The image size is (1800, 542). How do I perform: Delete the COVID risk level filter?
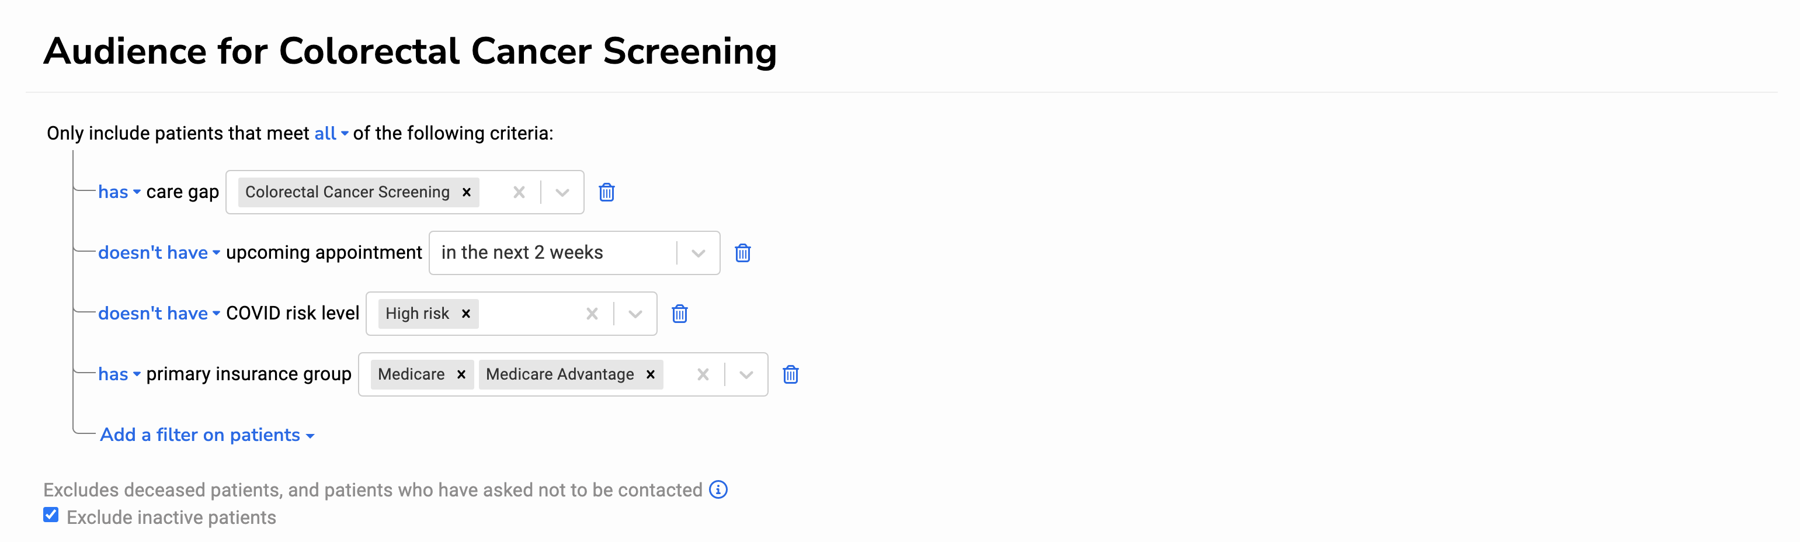pyautogui.click(x=680, y=314)
